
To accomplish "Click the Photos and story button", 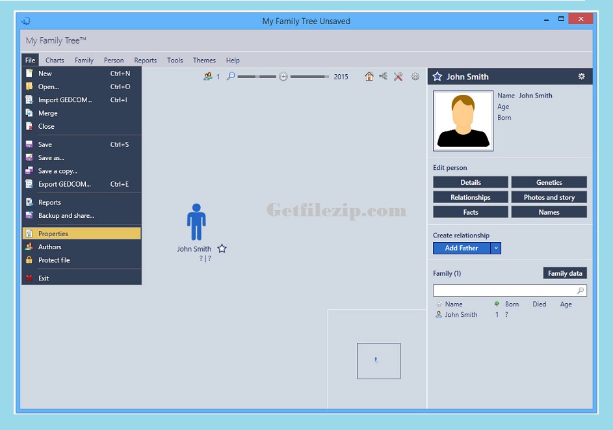I will tap(549, 197).
